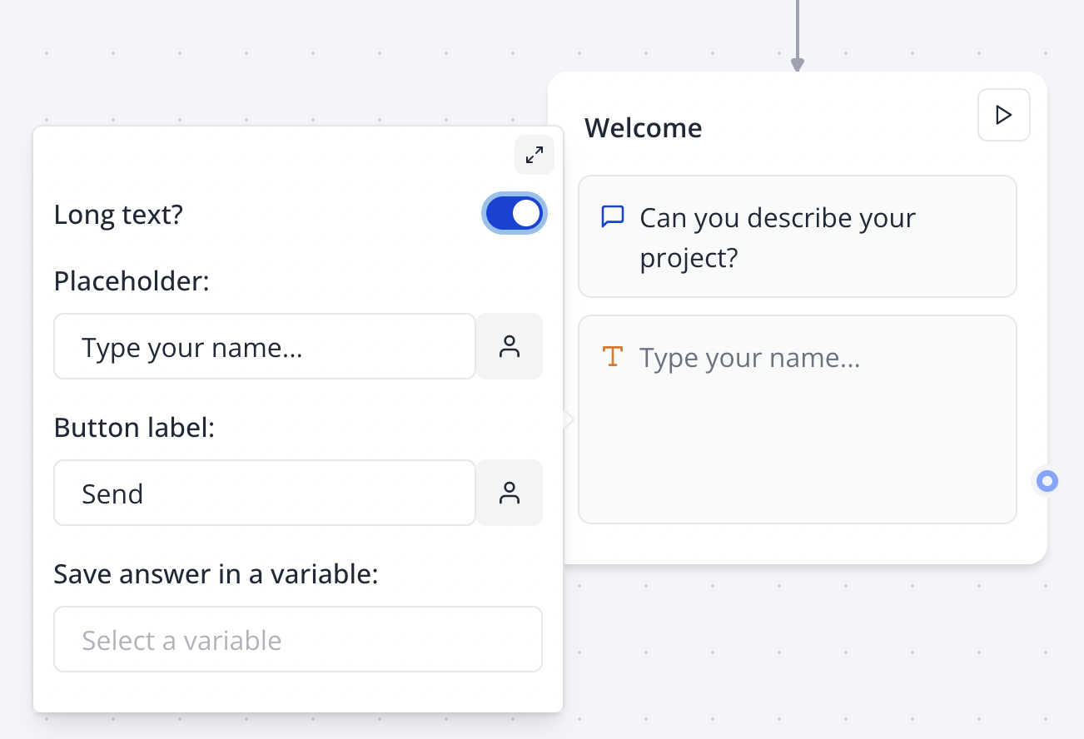Viewport: 1084px width, 739px height.
Task: Click the orange text-input T icon
Action: tap(613, 355)
